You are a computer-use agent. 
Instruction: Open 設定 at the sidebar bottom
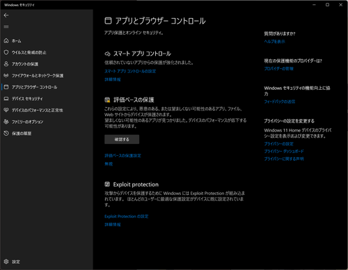coord(16,262)
